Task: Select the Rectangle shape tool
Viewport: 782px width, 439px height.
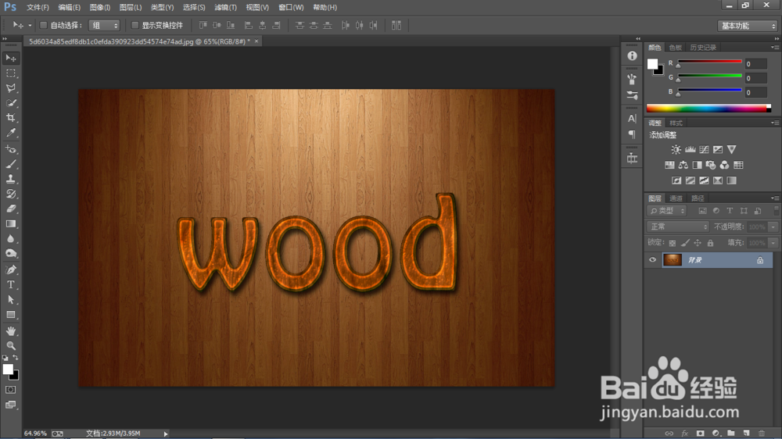Action: tap(10, 315)
